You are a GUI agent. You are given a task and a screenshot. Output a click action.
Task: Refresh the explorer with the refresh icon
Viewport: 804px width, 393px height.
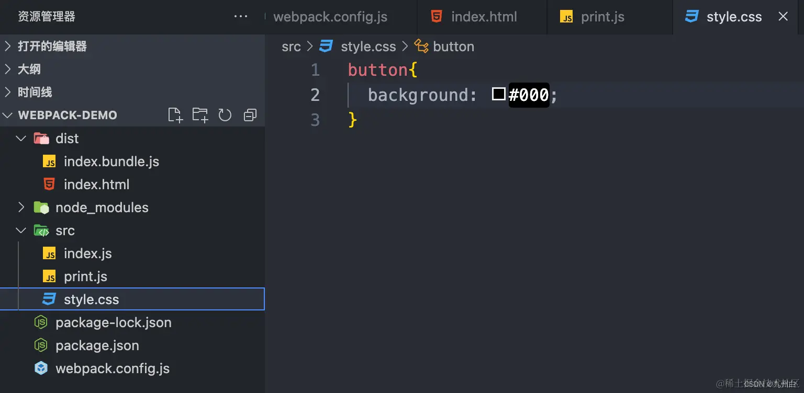pyautogui.click(x=225, y=115)
